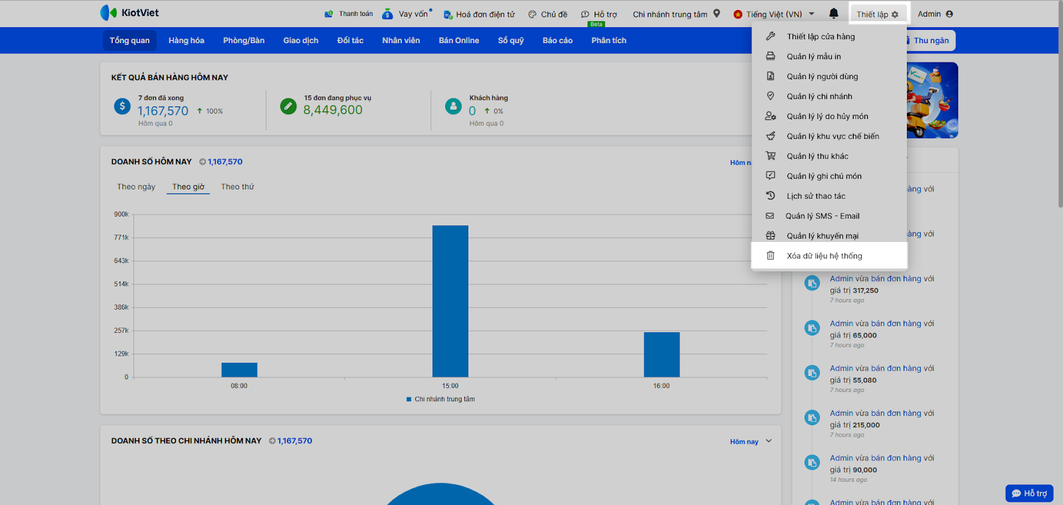Select Quản lý chi nhánh menu entry
Viewport: 1063px width, 505px height.
(819, 96)
